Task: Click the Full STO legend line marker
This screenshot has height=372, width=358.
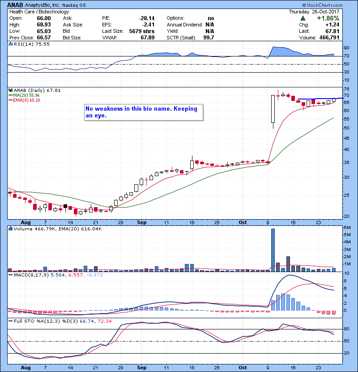Action: [10, 321]
